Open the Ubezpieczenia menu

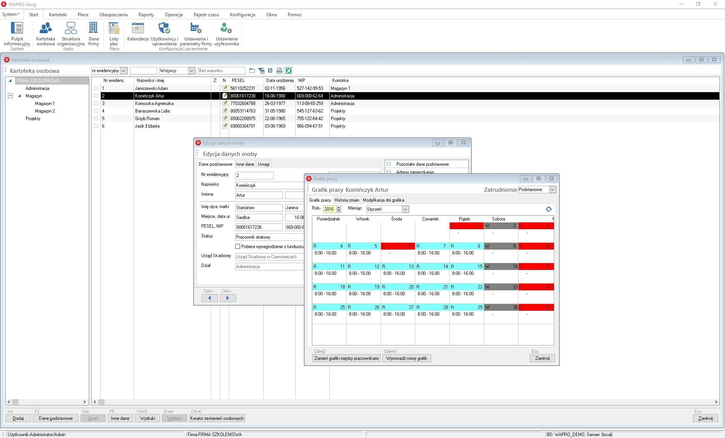[x=113, y=15]
